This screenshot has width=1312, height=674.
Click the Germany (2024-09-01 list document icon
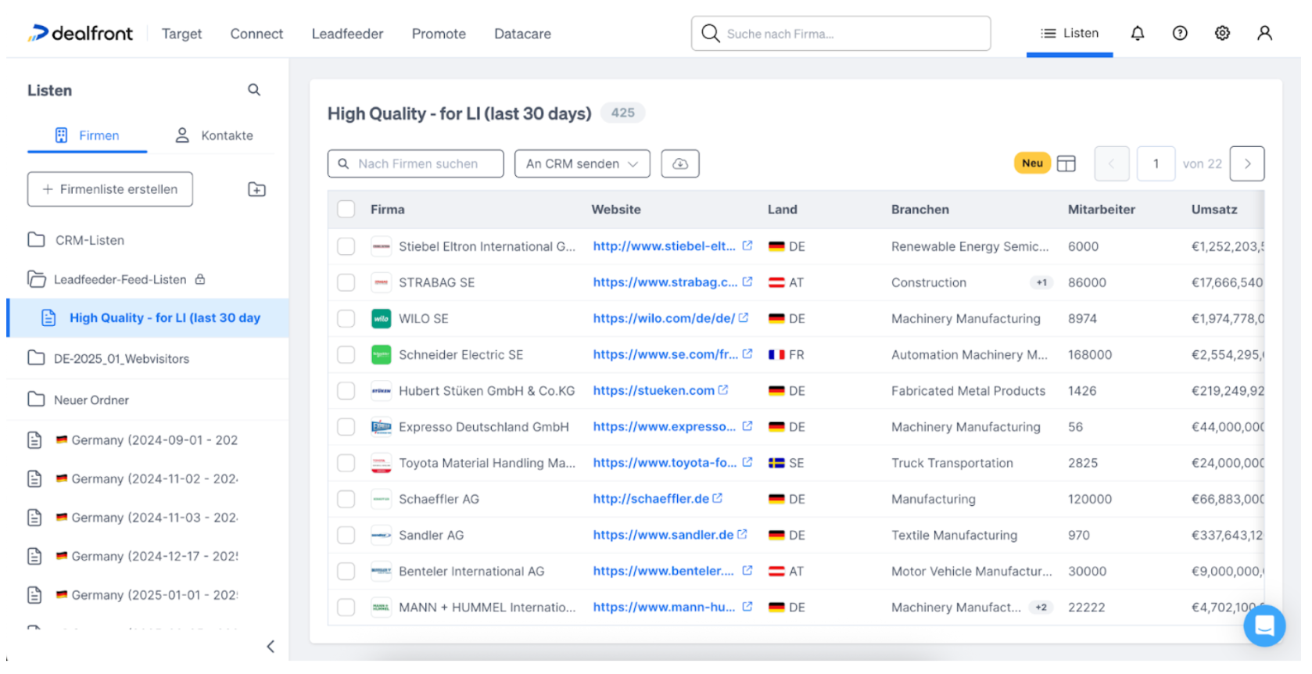coord(34,440)
